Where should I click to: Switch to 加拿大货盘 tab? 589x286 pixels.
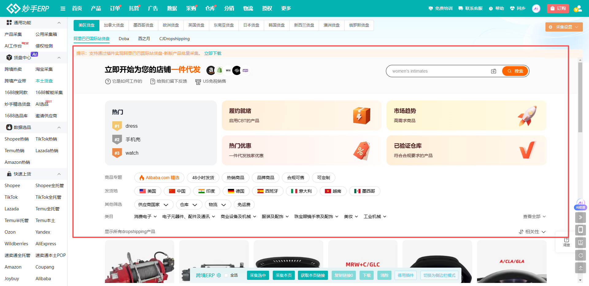(114, 25)
